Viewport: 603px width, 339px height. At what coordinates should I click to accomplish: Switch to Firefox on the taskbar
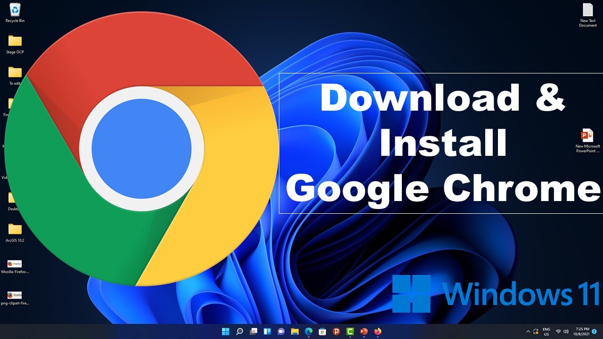click(378, 331)
